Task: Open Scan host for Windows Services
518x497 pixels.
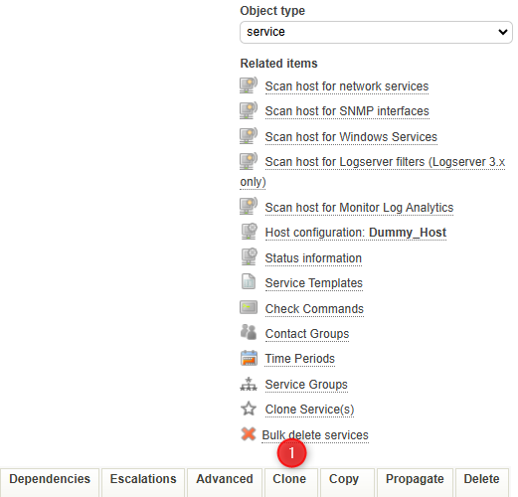Action: 351,137
